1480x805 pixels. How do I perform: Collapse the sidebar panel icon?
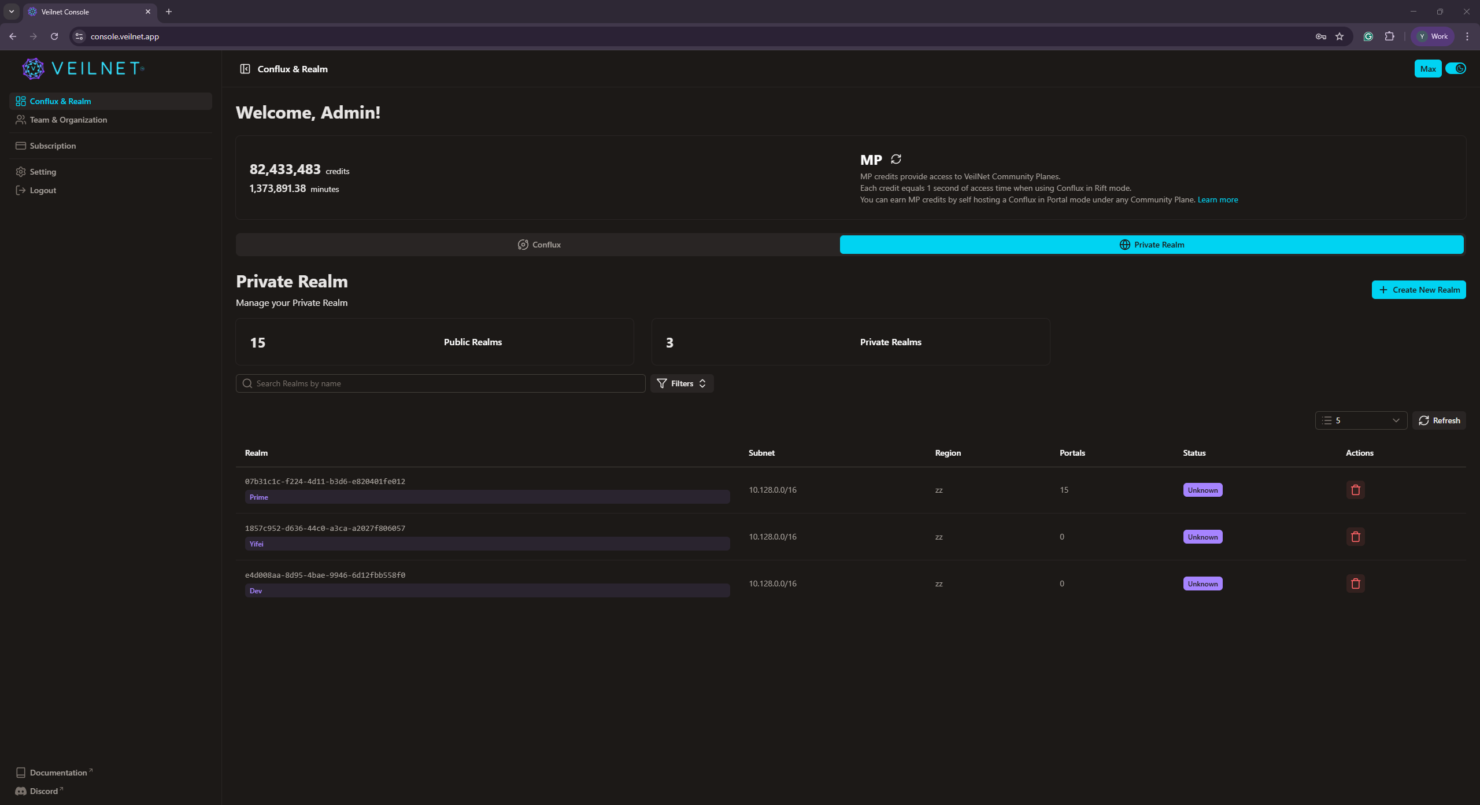point(245,69)
